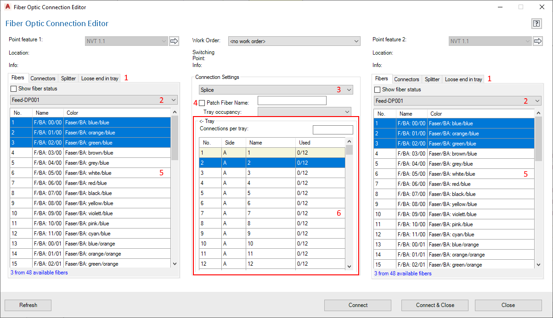Switch to Connectors tab under Point feature 2
This screenshot has width=553, height=318.
pos(407,79)
